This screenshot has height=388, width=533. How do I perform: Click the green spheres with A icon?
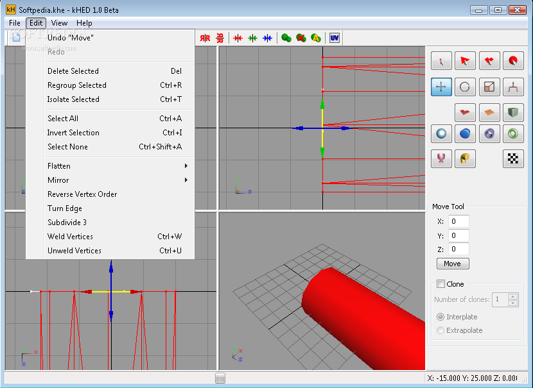coord(316,38)
